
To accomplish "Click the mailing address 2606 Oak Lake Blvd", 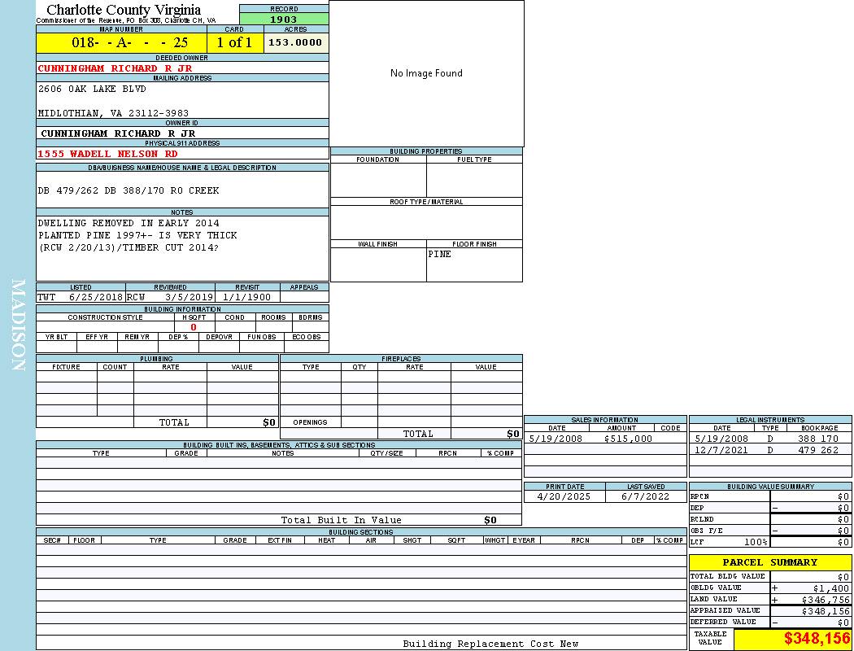I will click(x=92, y=89).
